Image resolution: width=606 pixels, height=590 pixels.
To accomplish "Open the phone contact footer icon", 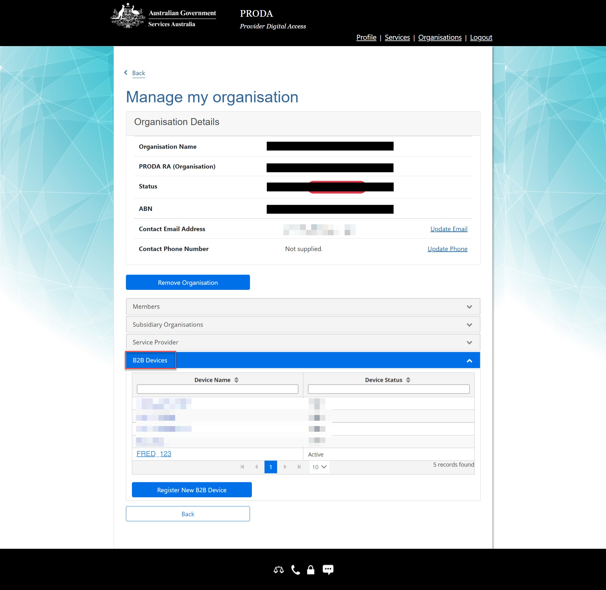I will click(x=295, y=570).
